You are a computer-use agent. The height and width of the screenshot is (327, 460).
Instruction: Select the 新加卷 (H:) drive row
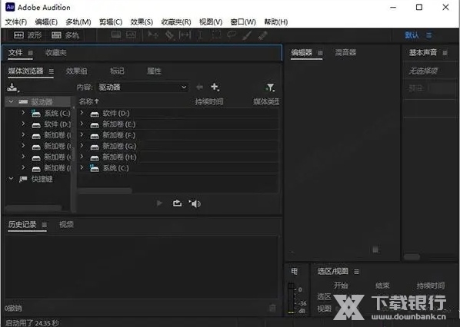pos(178,157)
